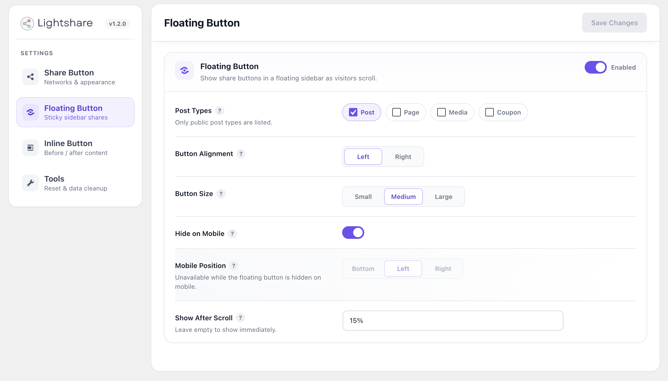Screen dimensions: 668x381
Task: Check the Media post type
Action: 452,112
